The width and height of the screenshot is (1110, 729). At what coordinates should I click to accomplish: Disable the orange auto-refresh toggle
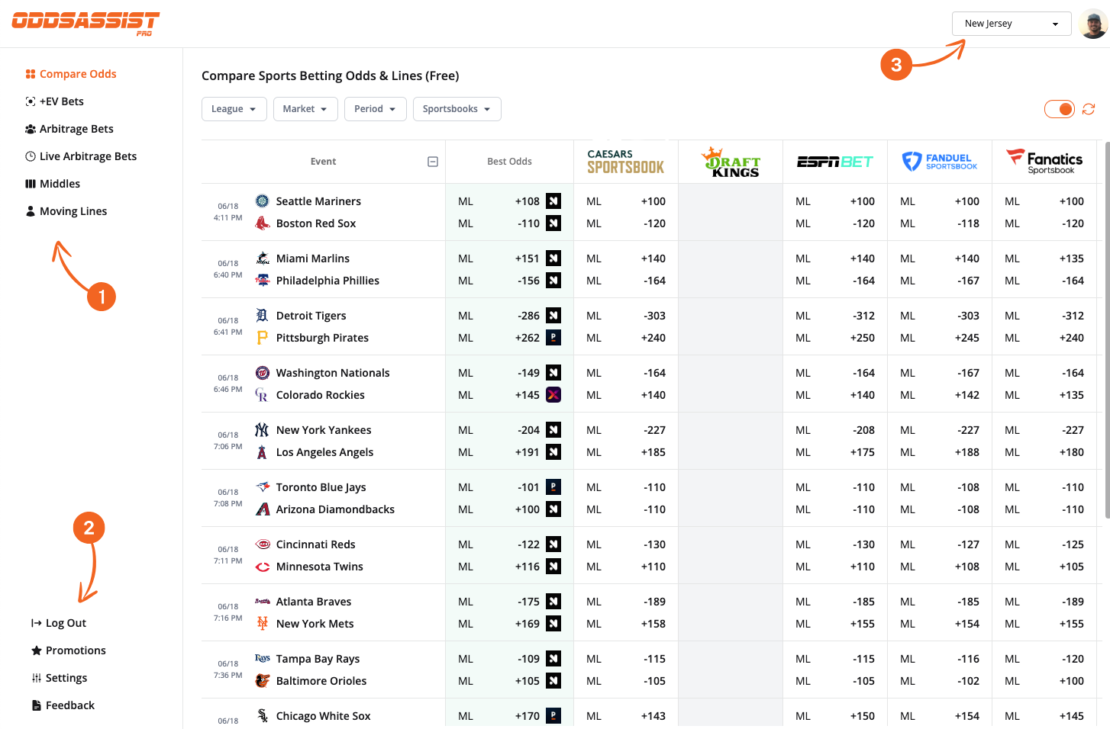pos(1059,108)
